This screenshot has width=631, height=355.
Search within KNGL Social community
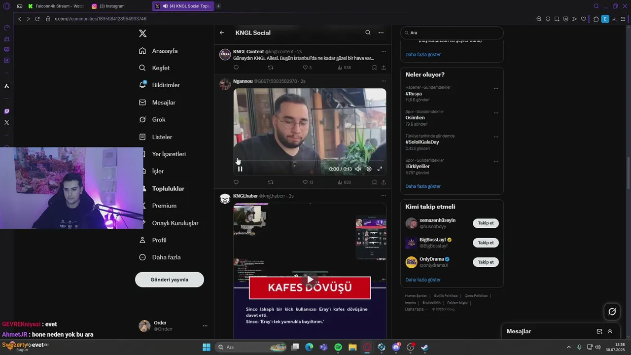point(368,33)
